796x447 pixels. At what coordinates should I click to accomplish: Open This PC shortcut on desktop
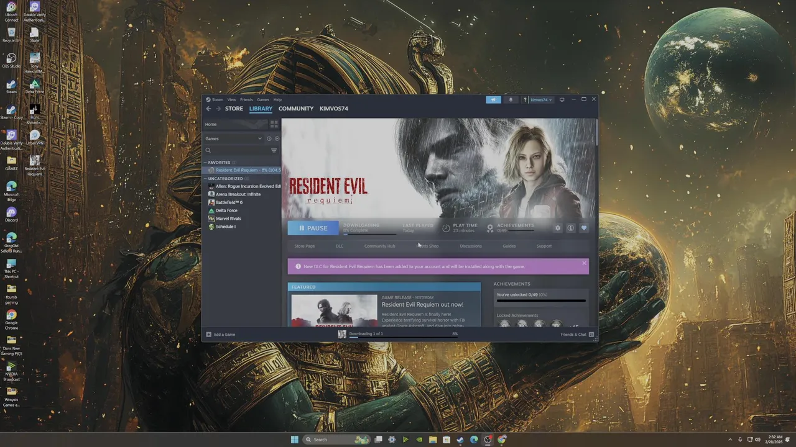[x=11, y=269]
